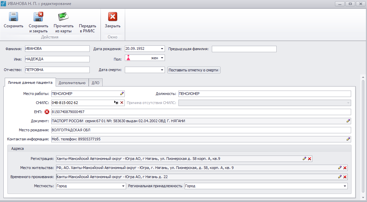Click Передать в РМИС toolbar button
367x202 pixels.
coord(87,28)
